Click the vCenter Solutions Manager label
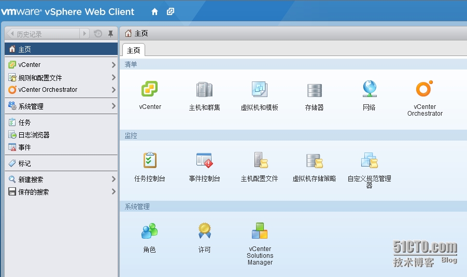Viewport: 467px width, 277px height. point(260,256)
